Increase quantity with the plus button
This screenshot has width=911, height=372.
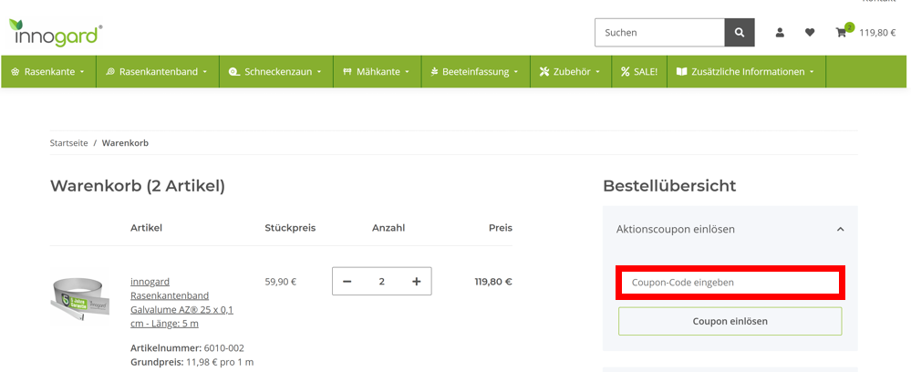[x=416, y=282]
